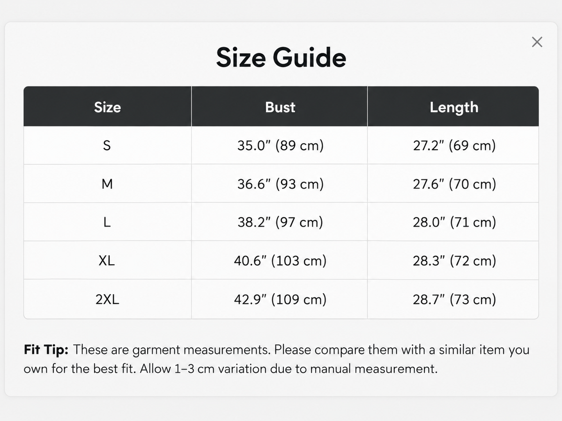The image size is (562, 421).
Task: Click the 38.2" (97 cm) bust value
Action: 280,222
